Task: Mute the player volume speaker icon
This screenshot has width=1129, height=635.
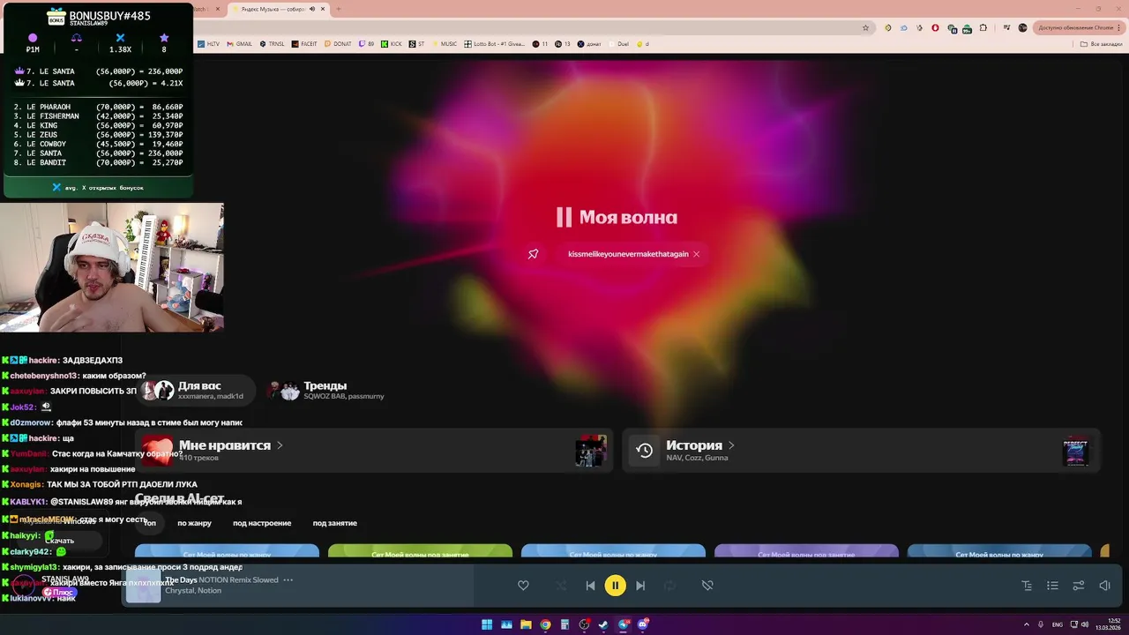Action: 1104,586
